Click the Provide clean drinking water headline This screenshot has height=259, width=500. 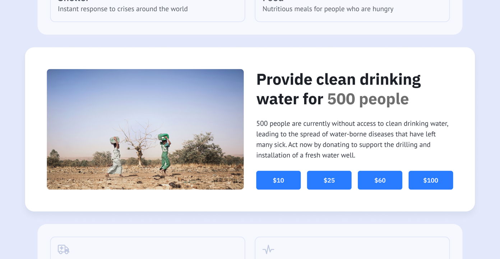coord(338,79)
